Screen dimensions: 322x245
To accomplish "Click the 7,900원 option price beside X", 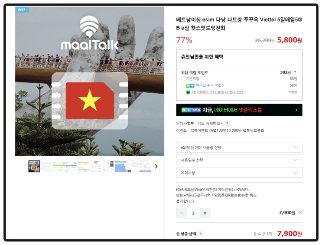I will tap(287, 212).
